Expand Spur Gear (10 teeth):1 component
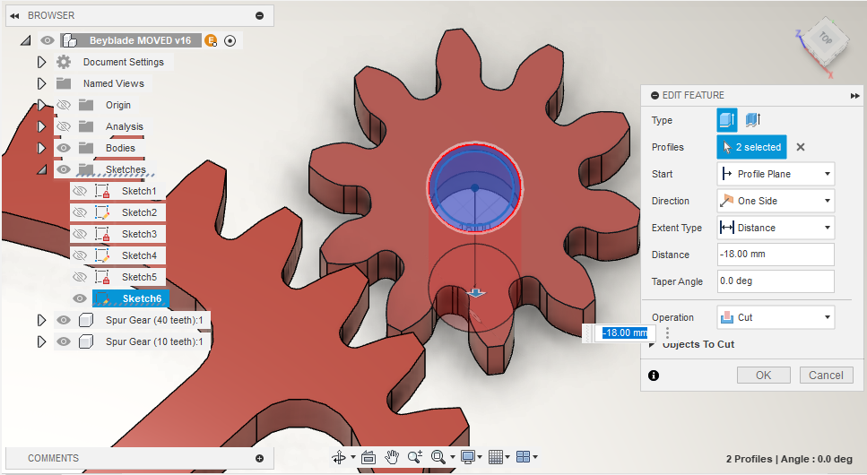Viewport: 867px width, 475px height. 41,341
